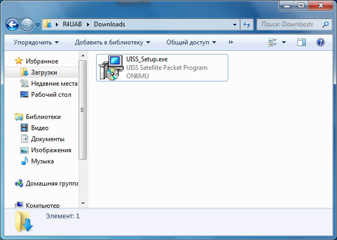Image resolution: width=337 pixels, height=240 pixels.
Task: Click the details pane Downloads folder icon
Action: click(x=24, y=221)
